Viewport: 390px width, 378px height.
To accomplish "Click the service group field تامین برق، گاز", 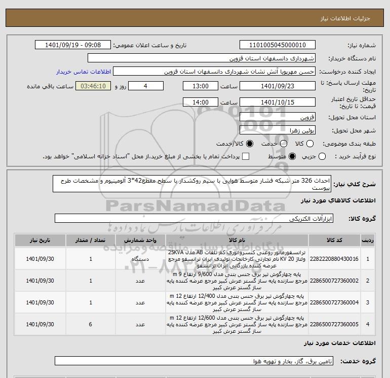I will pos(194,361).
